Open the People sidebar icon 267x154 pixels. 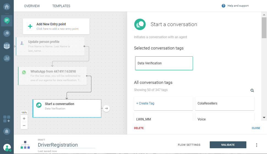point(7,46)
